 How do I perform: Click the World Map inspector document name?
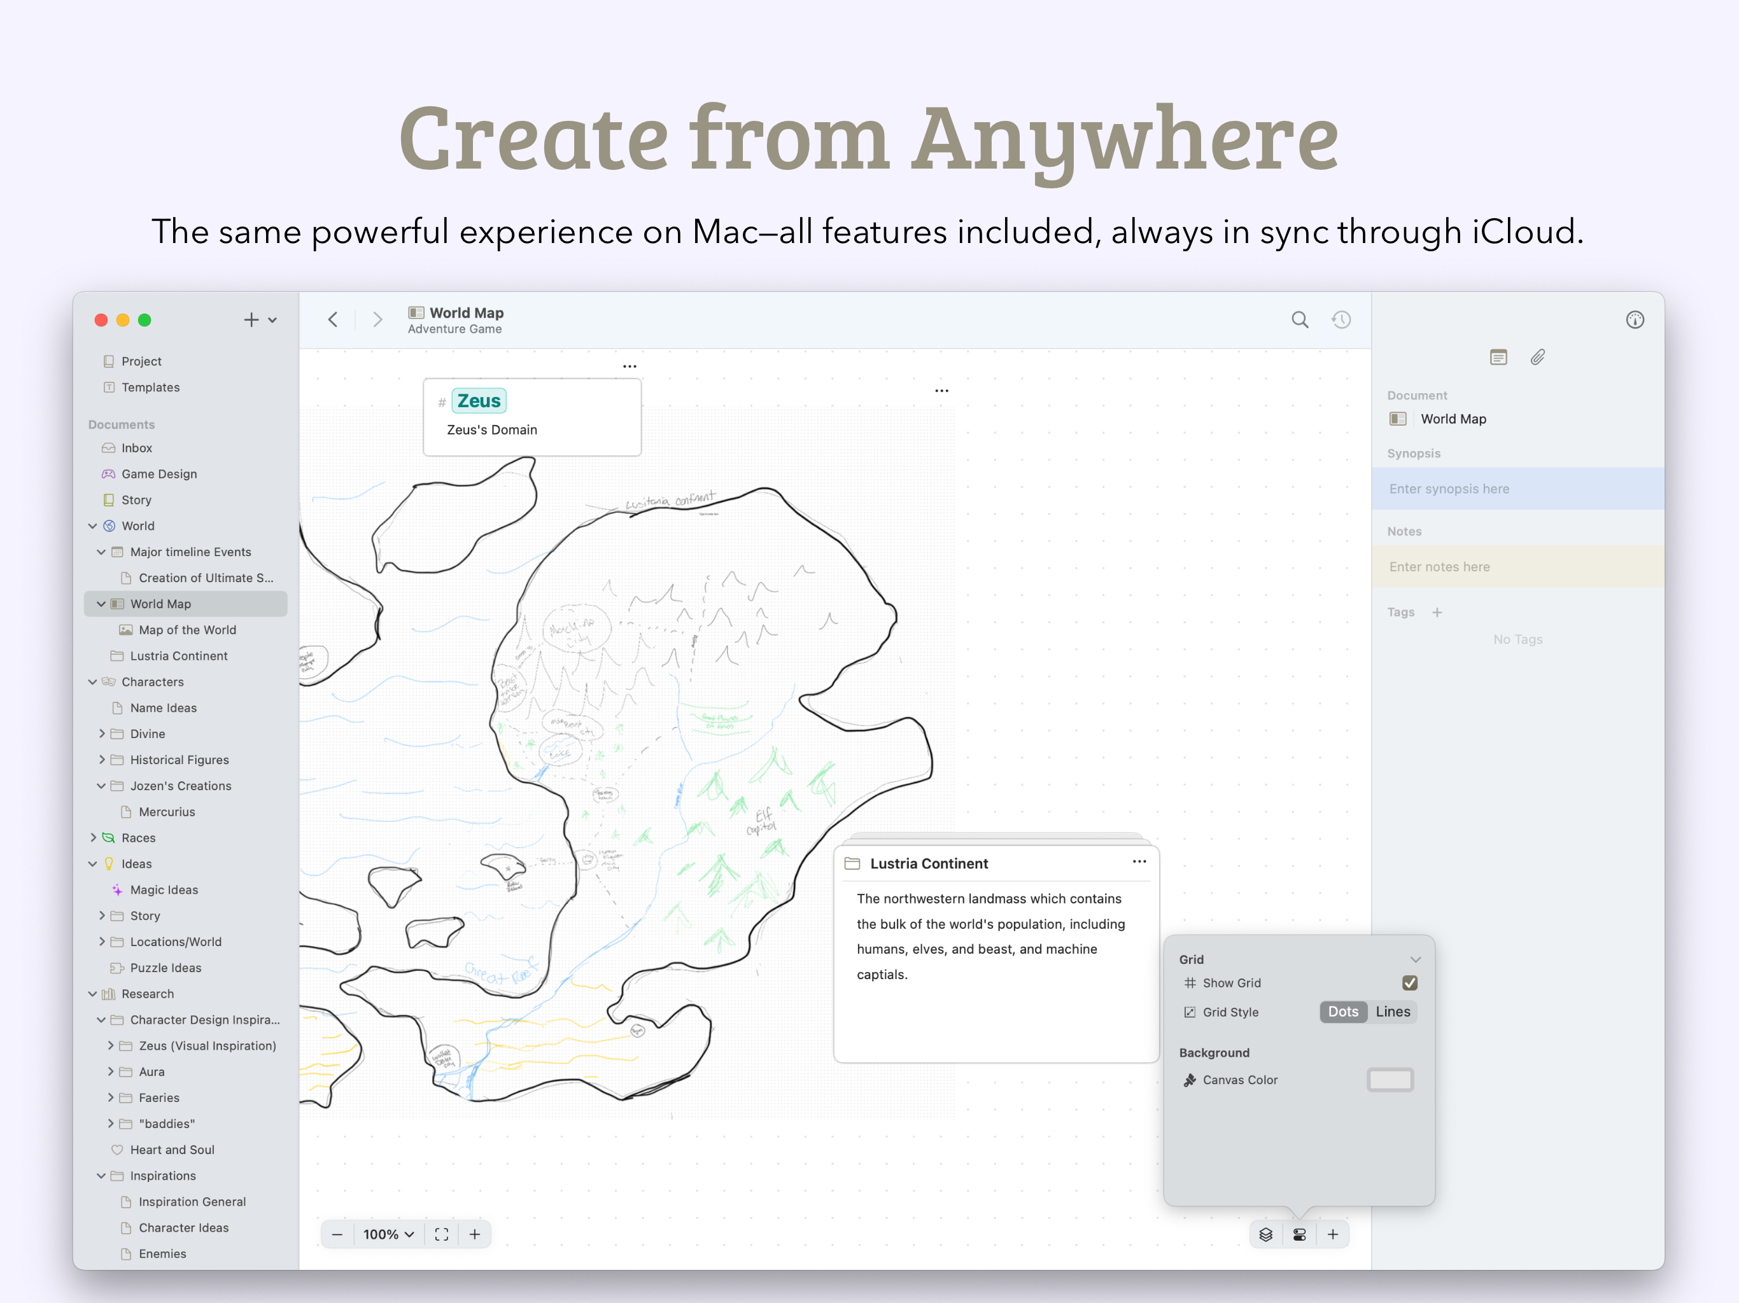click(x=1453, y=420)
